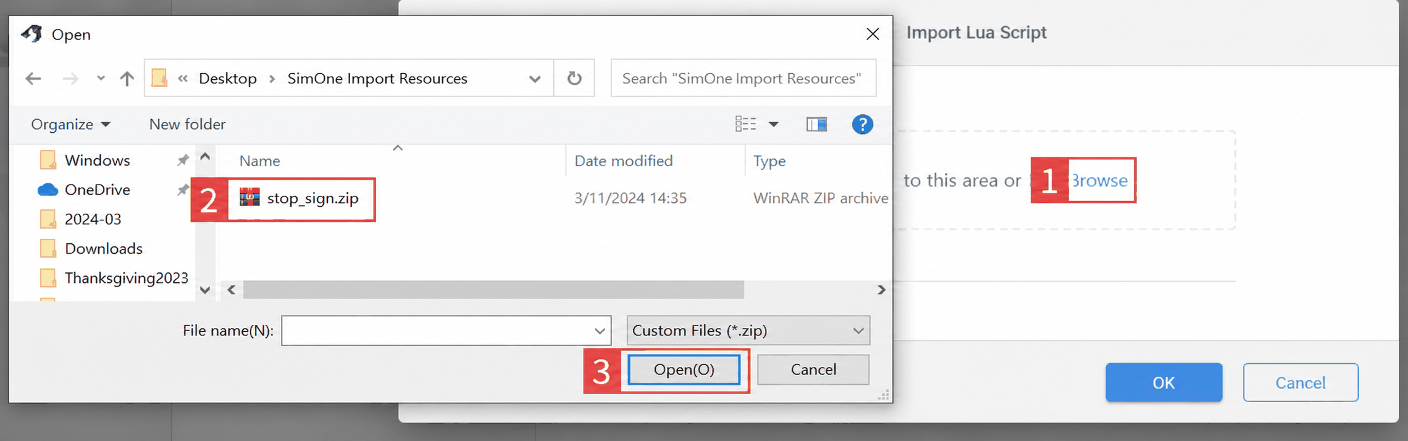Viewport: 1408px width, 441px height.
Task: Open the recent locations dropdown arrow
Action: tap(101, 78)
